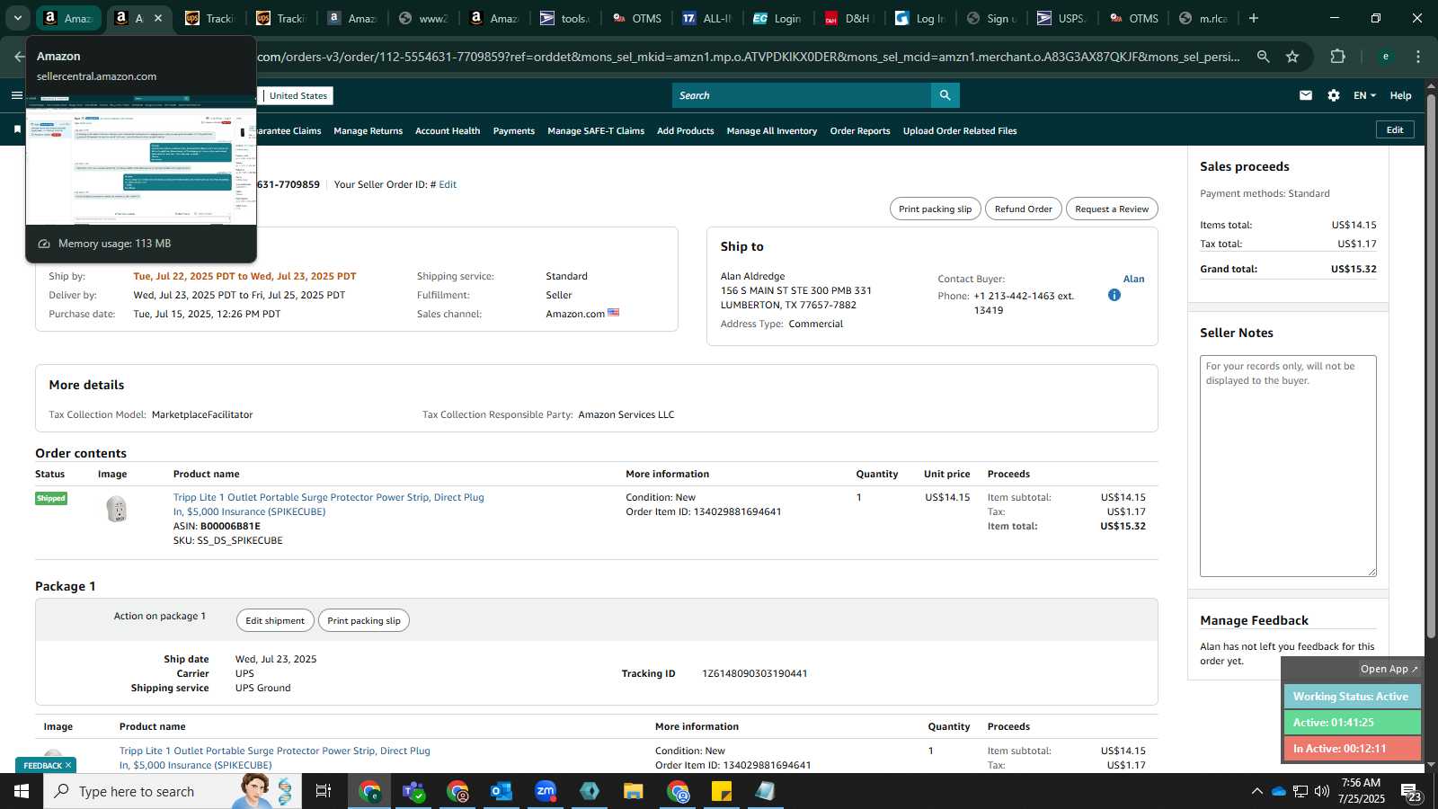Click the Seller Central search magnifier button
The width and height of the screenshot is (1438, 809).
(945, 95)
